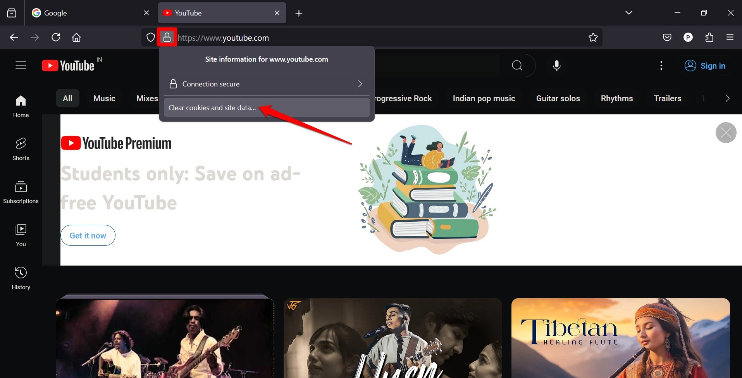This screenshot has width=742, height=378.
Task: Open the YouTube guide hamburger menu
Action: coord(21,66)
